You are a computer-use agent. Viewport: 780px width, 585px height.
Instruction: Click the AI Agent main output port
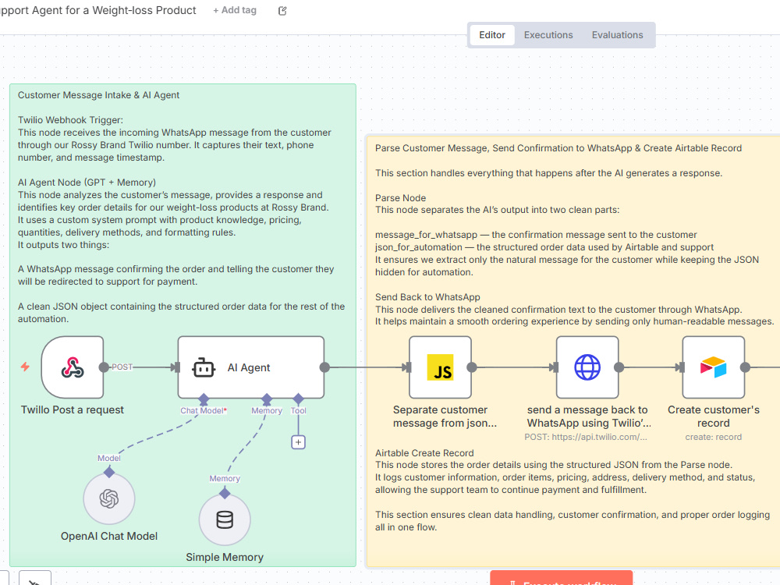324,367
